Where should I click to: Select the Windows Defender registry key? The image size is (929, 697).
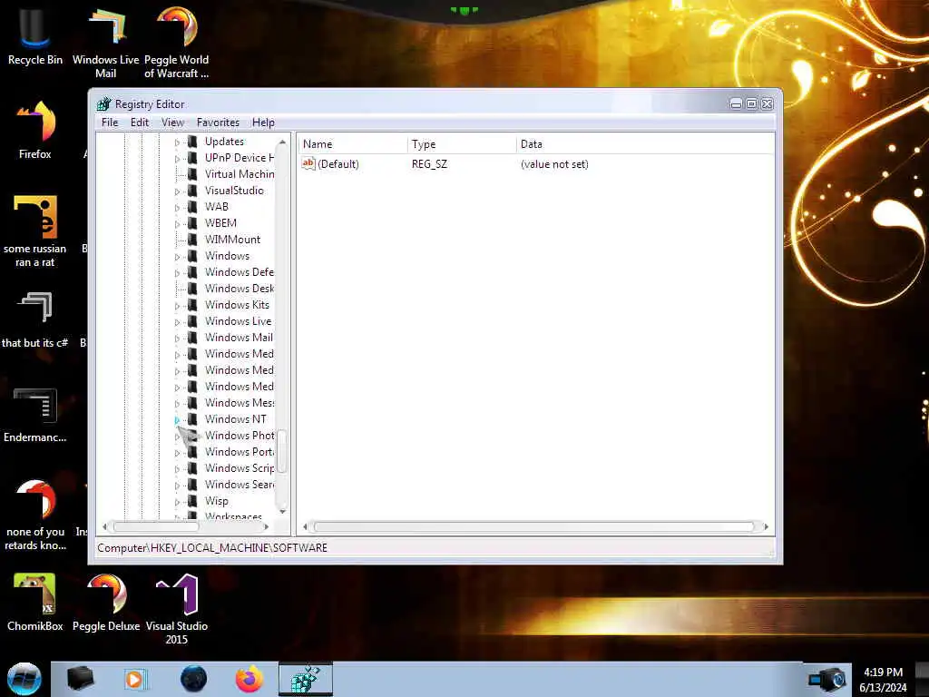(x=240, y=272)
